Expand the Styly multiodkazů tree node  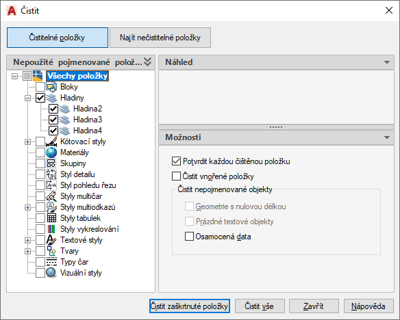(x=27, y=207)
